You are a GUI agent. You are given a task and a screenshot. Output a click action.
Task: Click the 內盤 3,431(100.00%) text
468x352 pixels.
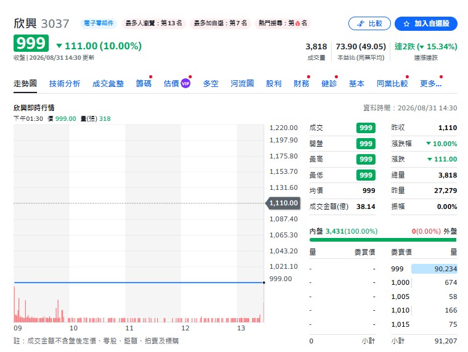pos(343,231)
